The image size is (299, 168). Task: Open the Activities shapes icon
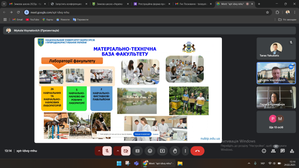point(292,151)
